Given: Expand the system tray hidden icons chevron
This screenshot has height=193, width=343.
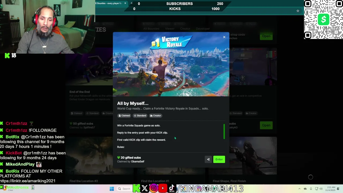Looking at the screenshot, I should coord(299,189).
